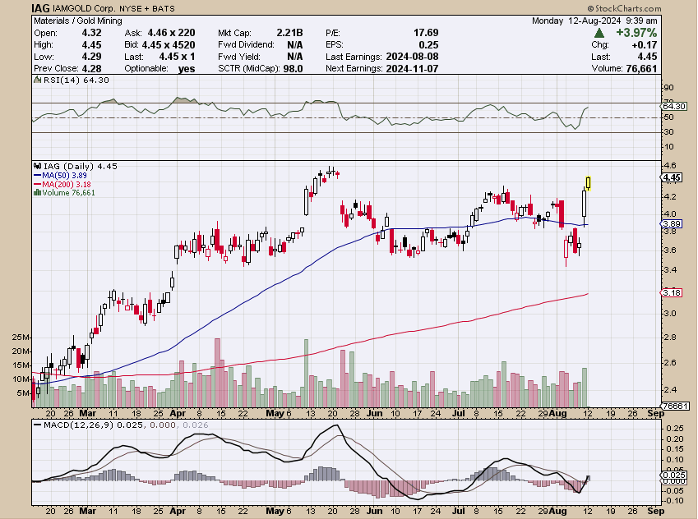Click the blue 3.89 MA tag on right axis
Screen dimensions: 698x519
(672, 224)
